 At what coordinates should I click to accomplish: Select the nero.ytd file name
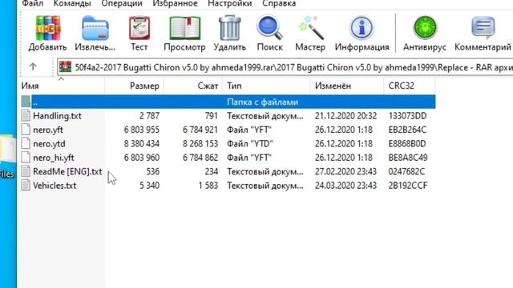tap(49, 144)
